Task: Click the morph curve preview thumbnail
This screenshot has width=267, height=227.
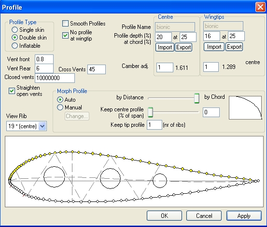Action: pos(245,107)
